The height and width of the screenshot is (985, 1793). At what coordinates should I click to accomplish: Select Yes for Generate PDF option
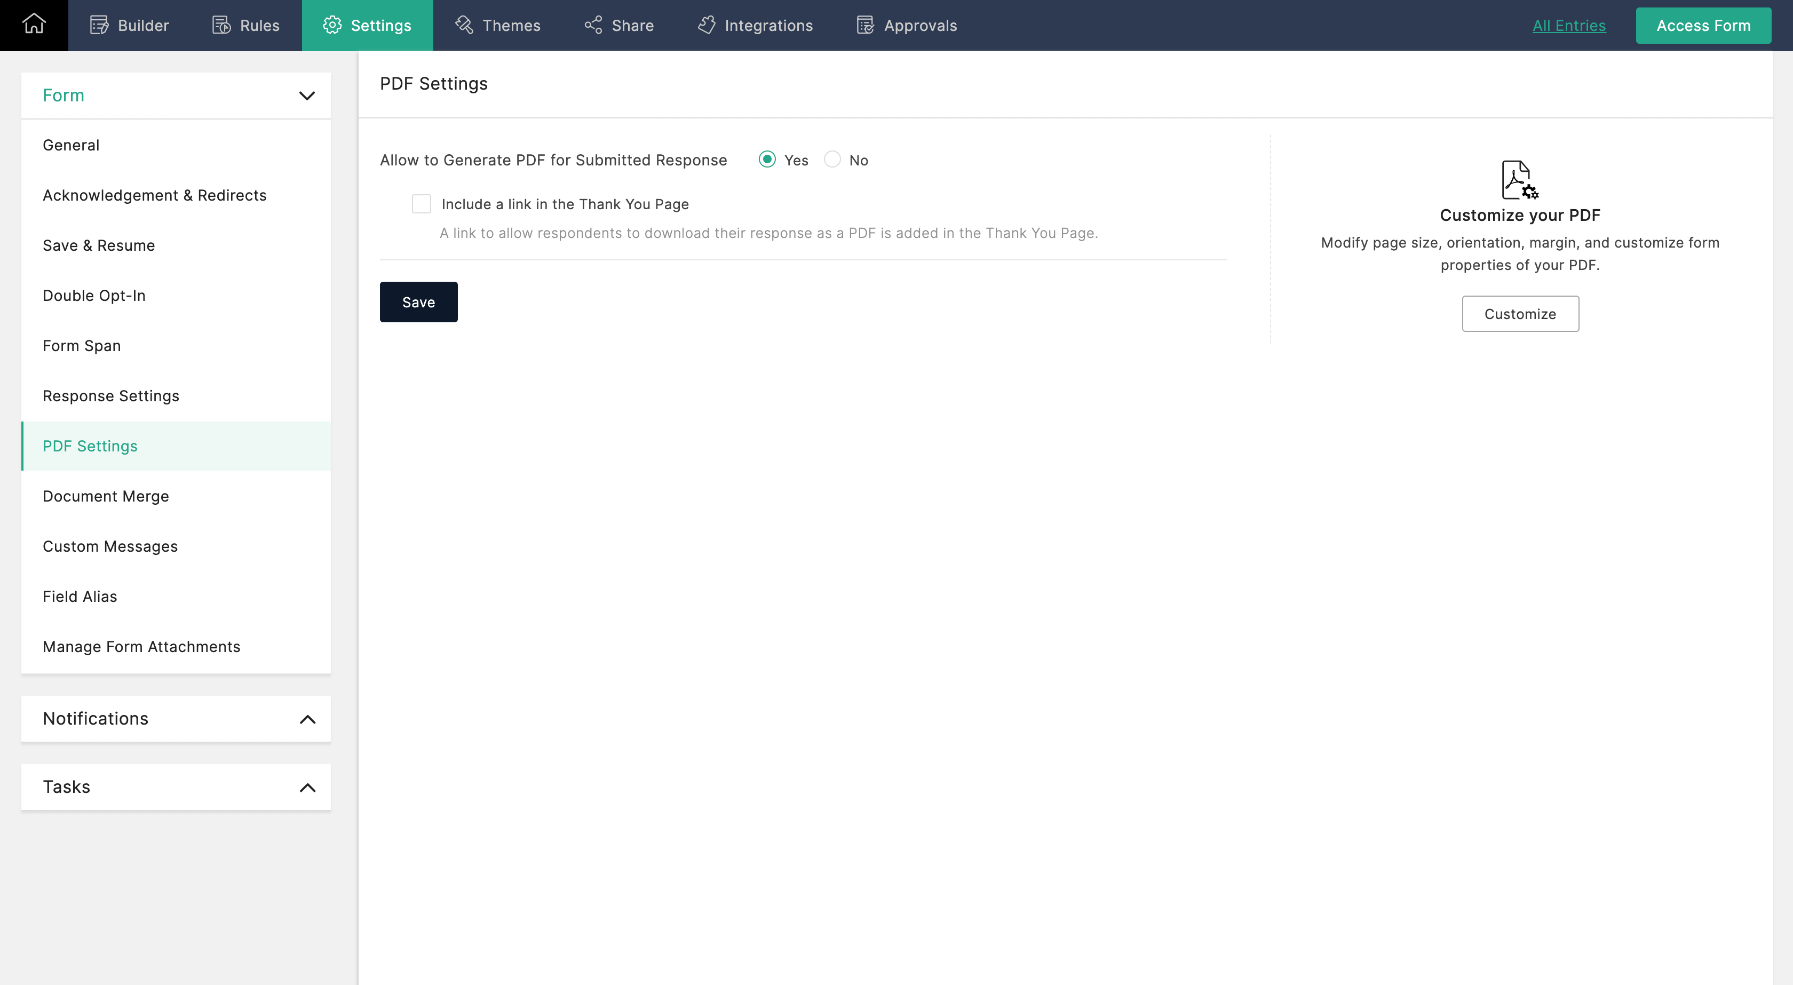coord(767,160)
